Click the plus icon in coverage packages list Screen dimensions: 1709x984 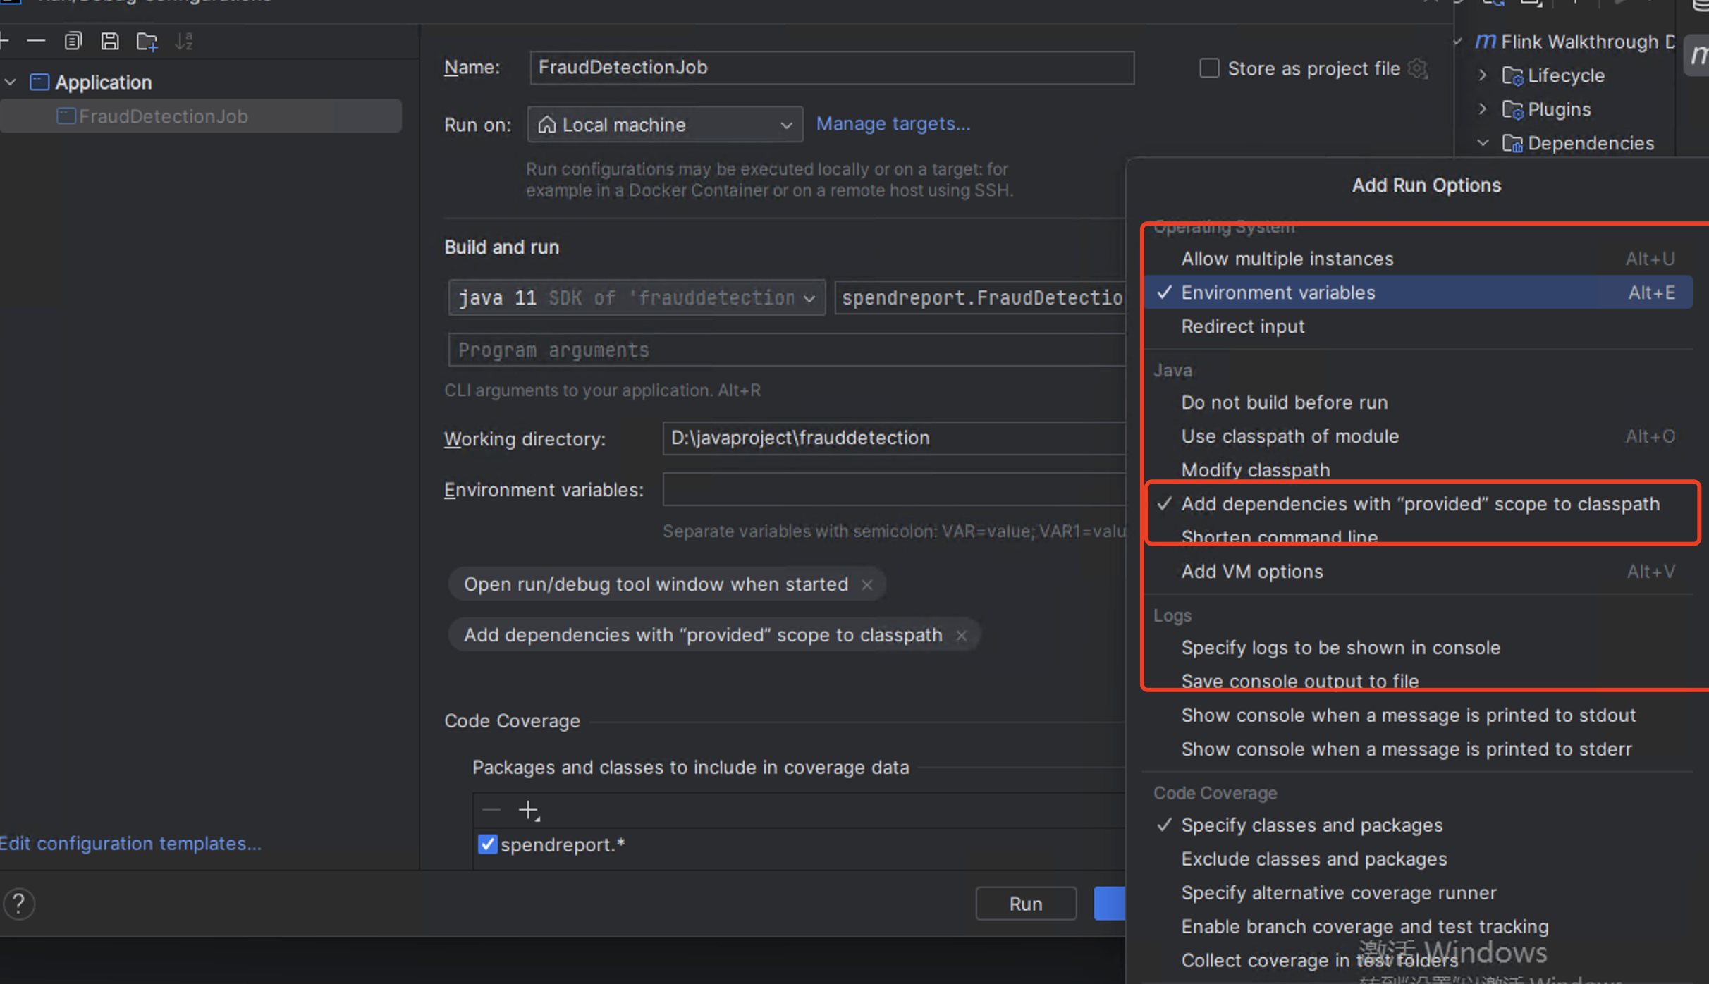pyautogui.click(x=528, y=811)
